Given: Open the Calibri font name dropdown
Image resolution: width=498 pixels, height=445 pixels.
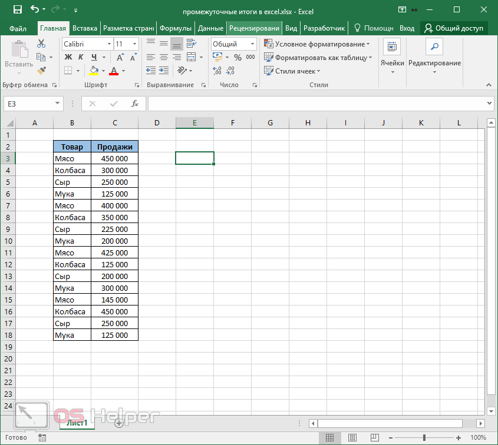Looking at the screenshot, I should pyautogui.click(x=109, y=44).
